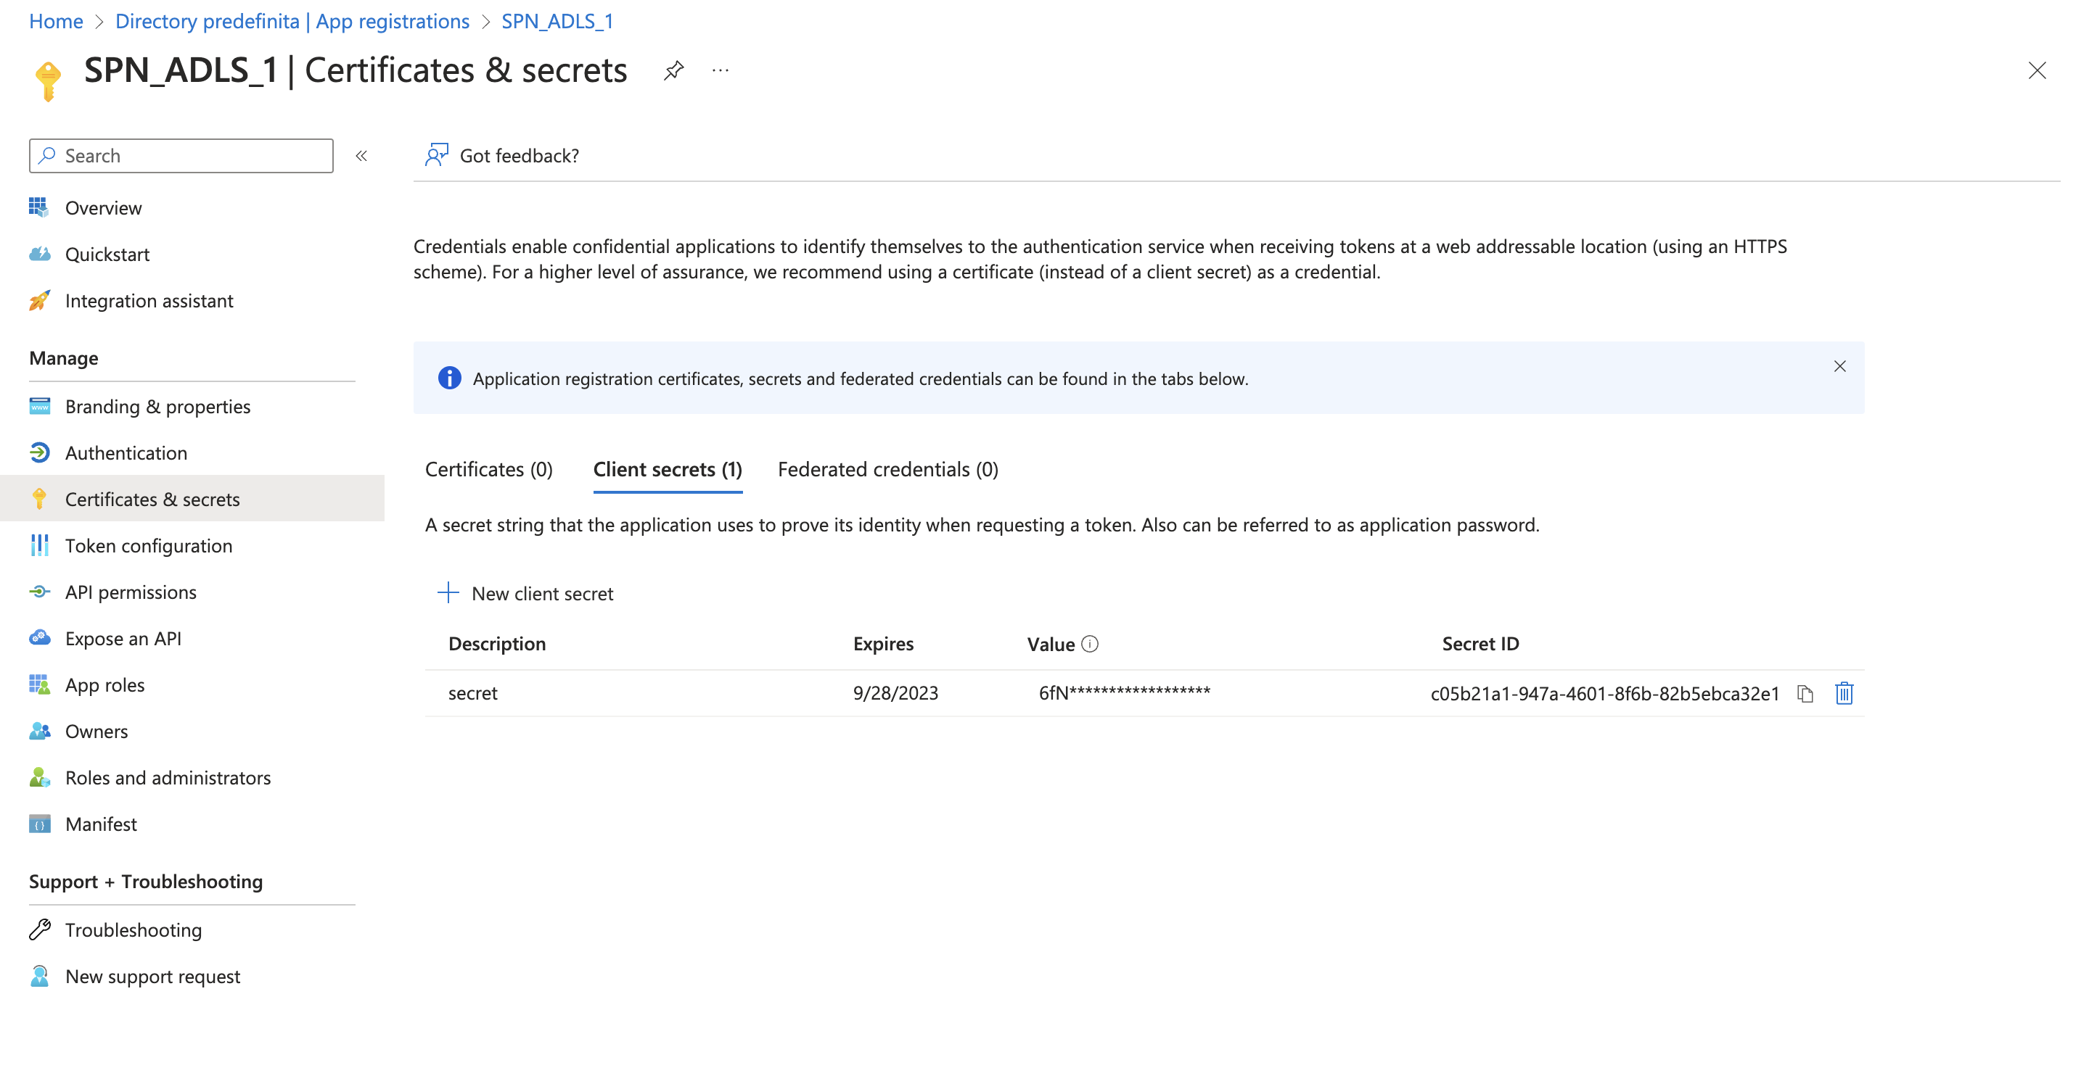Click the Value column info icon

(x=1090, y=645)
